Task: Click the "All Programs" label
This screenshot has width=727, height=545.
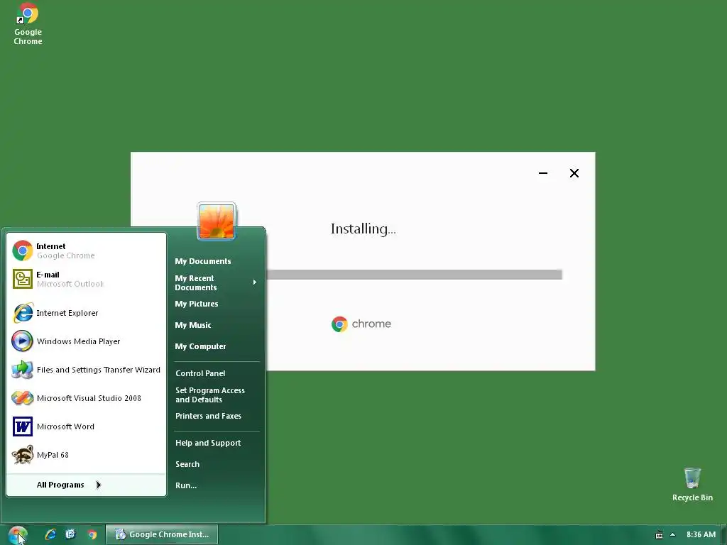Action: [x=60, y=485]
